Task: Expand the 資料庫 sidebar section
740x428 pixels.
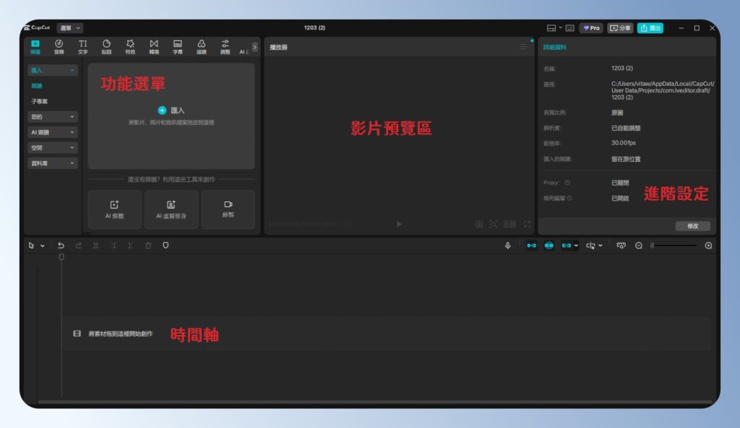Action: click(x=52, y=163)
